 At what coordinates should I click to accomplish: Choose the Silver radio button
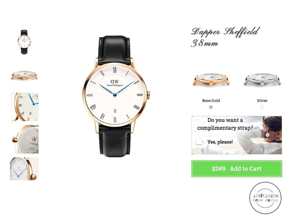click(262, 107)
